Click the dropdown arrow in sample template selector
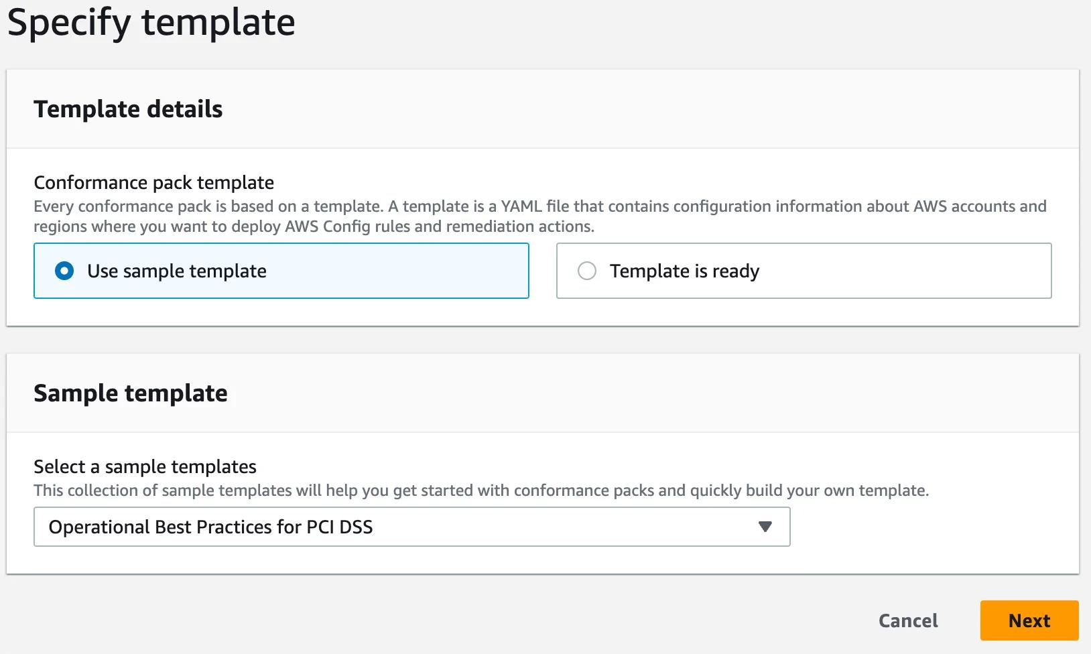 765,527
